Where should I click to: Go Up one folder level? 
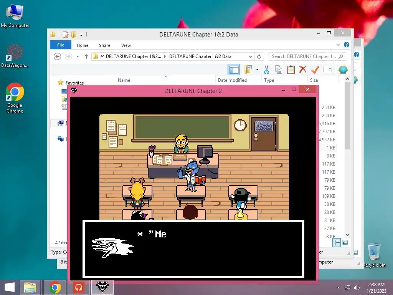[86, 56]
